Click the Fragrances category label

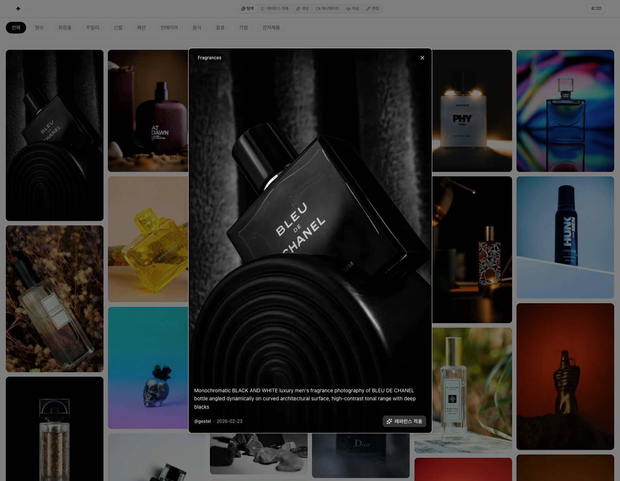point(210,58)
